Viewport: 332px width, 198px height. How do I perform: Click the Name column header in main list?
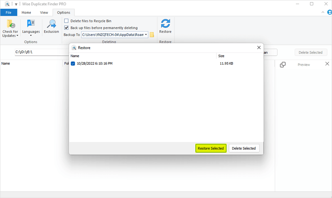tap(5, 63)
